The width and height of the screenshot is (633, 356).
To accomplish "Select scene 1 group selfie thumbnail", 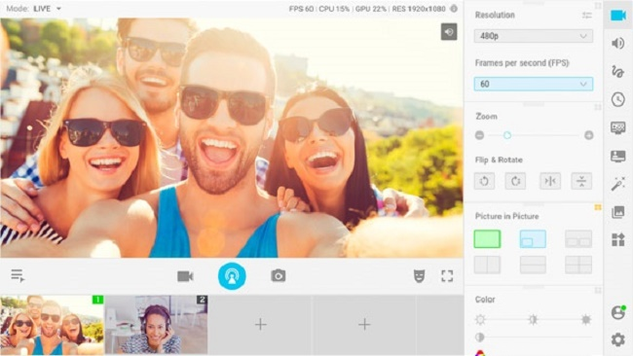I will tap(52, 325).
